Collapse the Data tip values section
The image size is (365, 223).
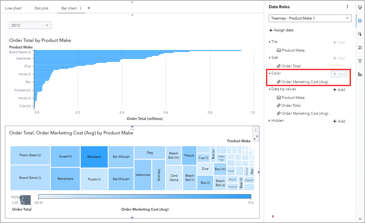(x=270, y=89)
